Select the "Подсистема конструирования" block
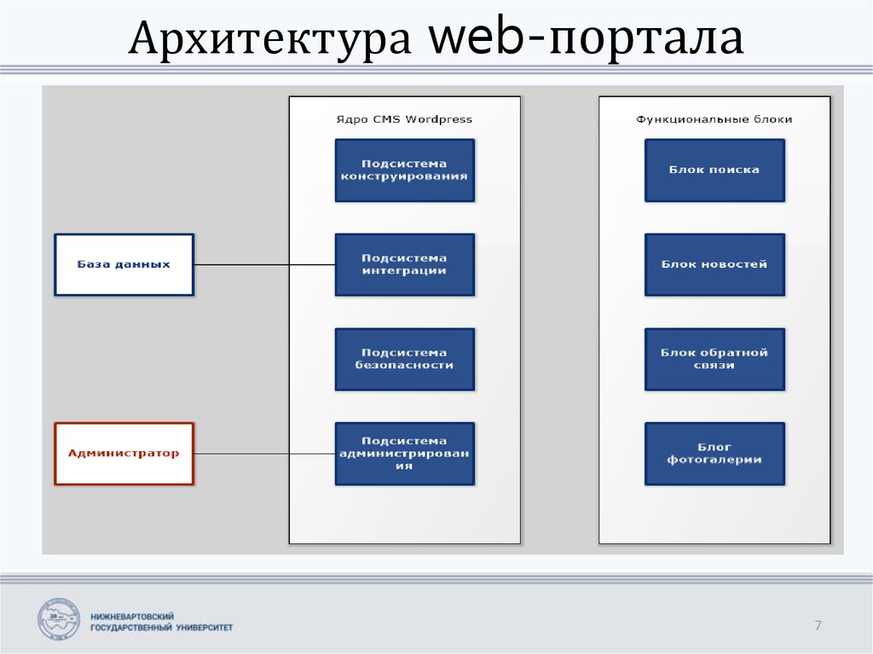 pos(405,171)
